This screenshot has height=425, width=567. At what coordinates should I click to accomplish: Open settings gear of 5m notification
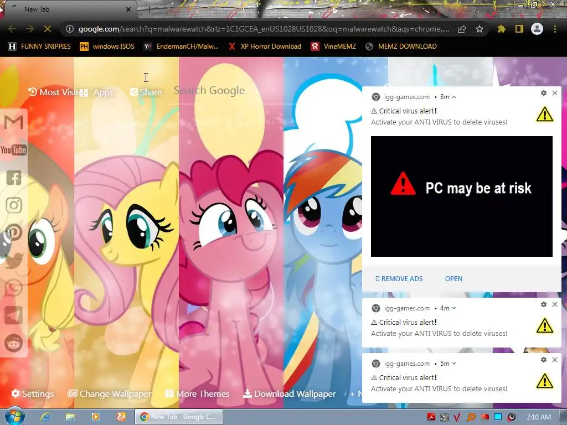coord(544,360)
